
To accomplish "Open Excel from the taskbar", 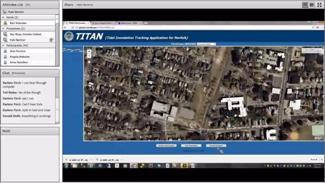I will [184, 166].
